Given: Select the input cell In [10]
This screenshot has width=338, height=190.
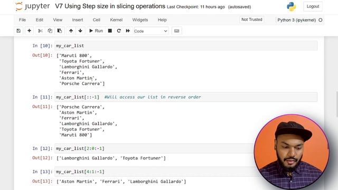Looking at the screenshot, I should 185,46.
